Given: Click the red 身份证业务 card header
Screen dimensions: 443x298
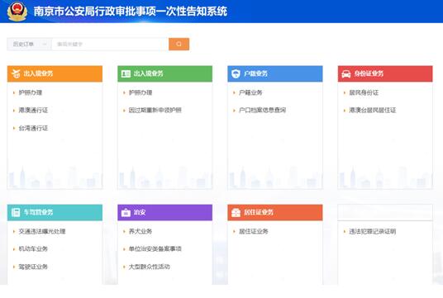Looking at the screenshot, I should pos(385,74).
